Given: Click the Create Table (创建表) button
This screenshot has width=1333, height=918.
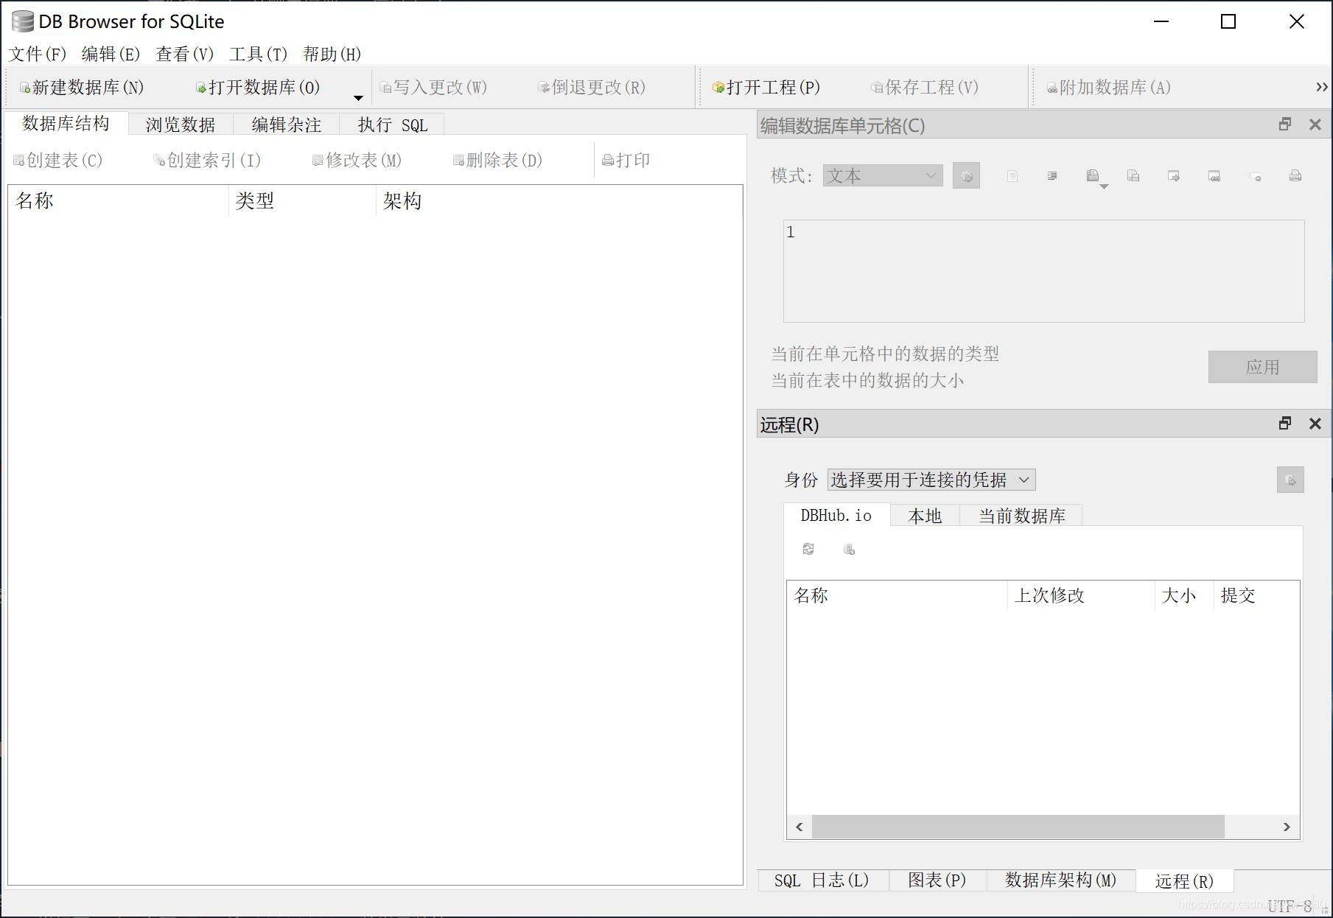Looking at the screenshot, I should [x=58, y=161].
